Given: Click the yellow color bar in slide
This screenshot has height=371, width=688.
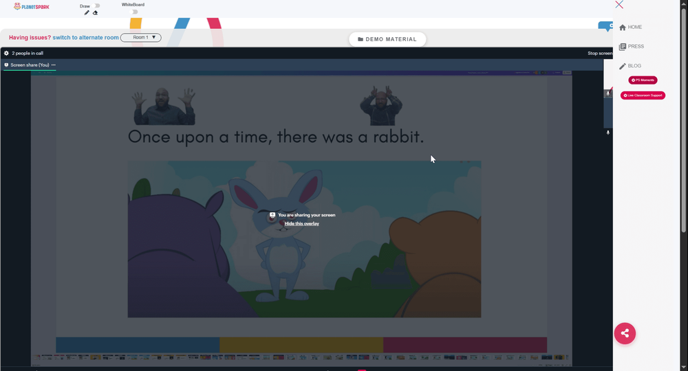Looking at the screenshot, I should 301,345.
